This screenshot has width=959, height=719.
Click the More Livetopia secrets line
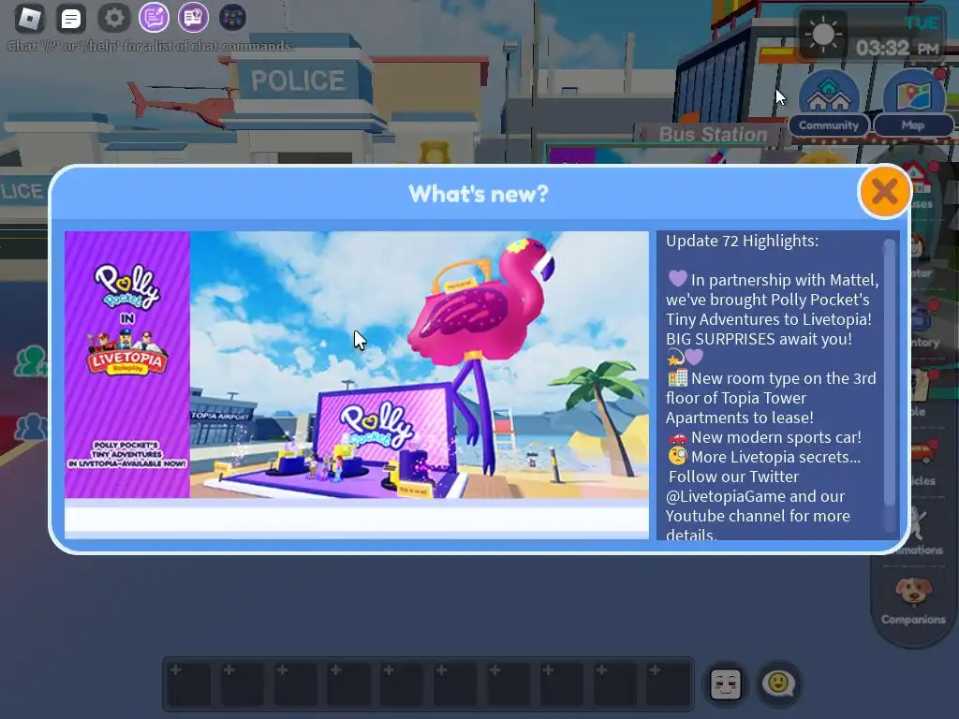pyautogui.click(x=764, y=457)
